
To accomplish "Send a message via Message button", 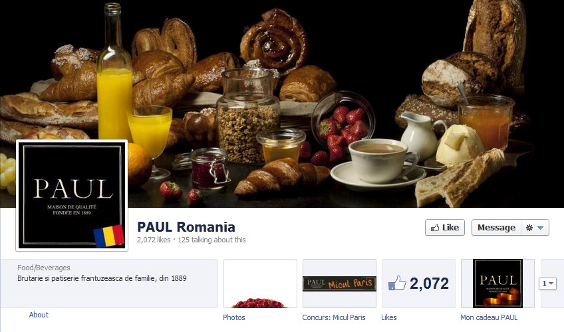I will pyautogui.click(x=496, y=228).
